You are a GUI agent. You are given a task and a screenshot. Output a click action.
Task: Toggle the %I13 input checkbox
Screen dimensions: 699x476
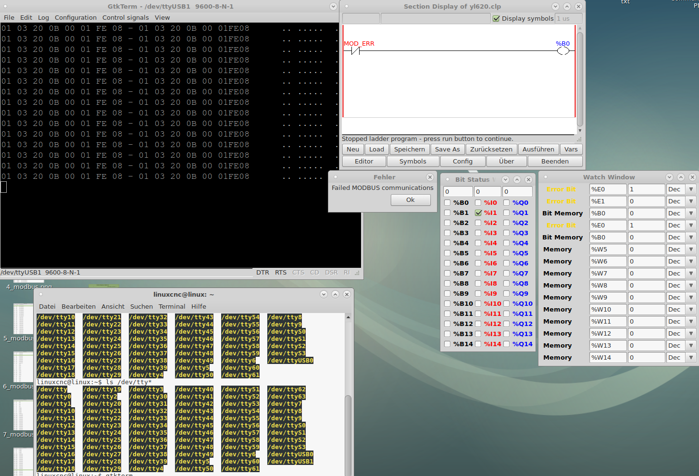[478, 334]
